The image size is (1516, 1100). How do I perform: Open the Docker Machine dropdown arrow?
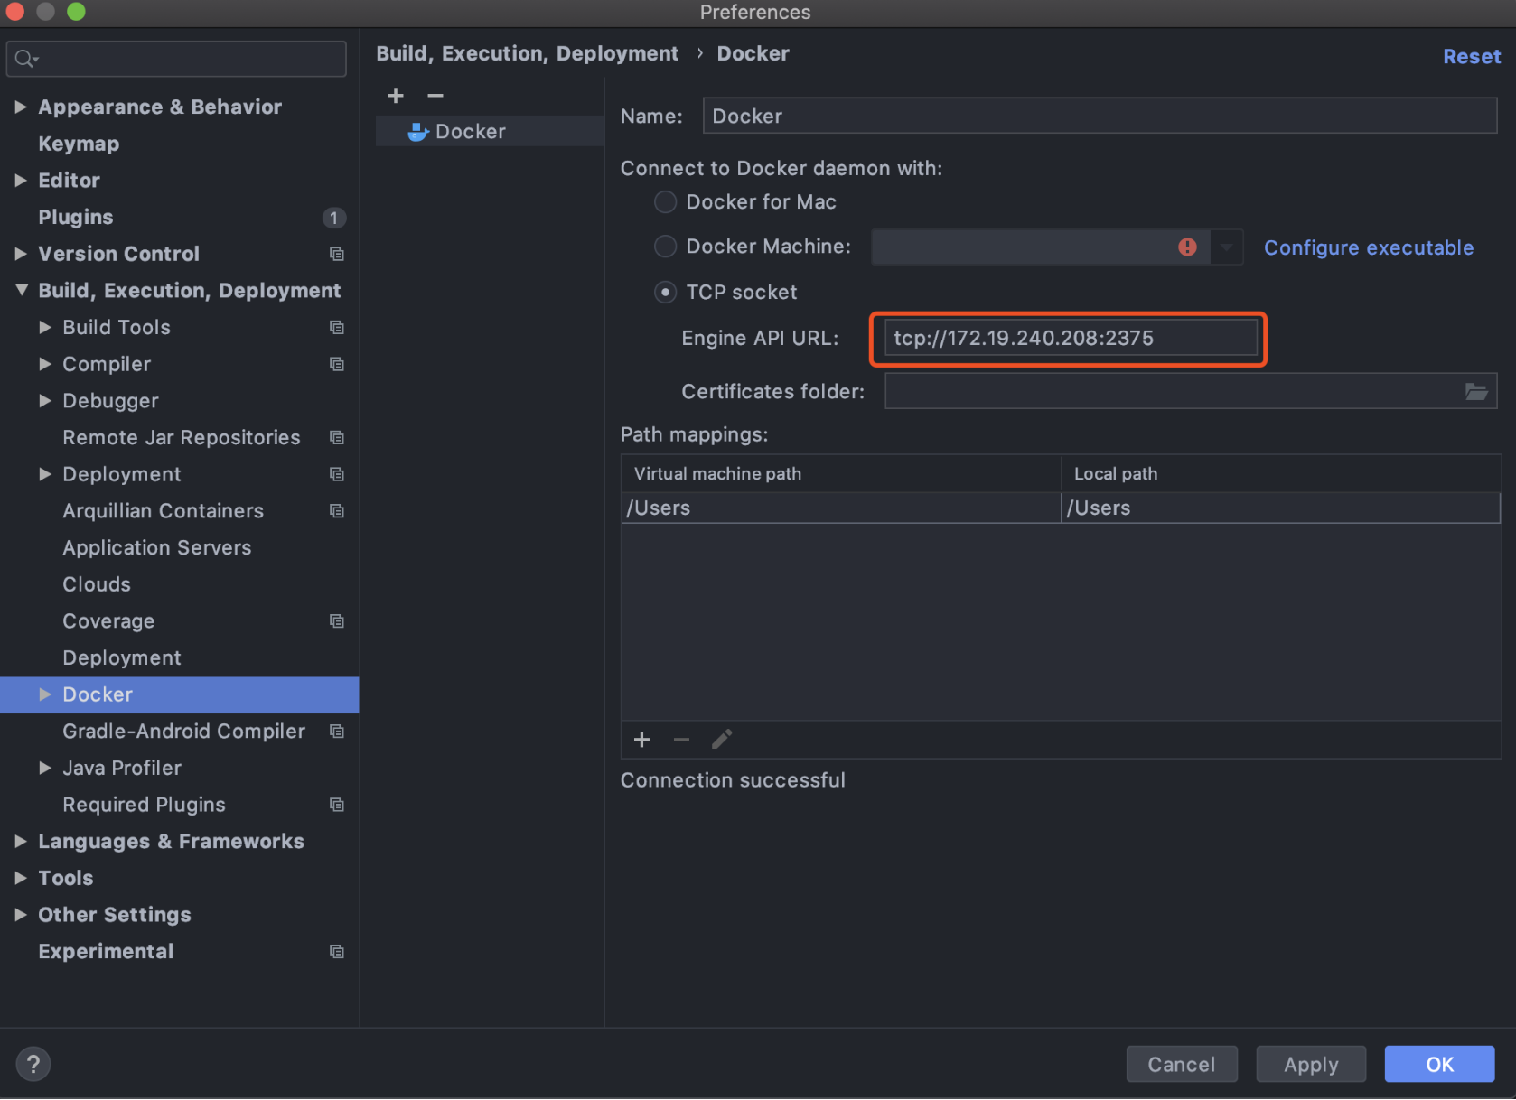pos(1226,247)
